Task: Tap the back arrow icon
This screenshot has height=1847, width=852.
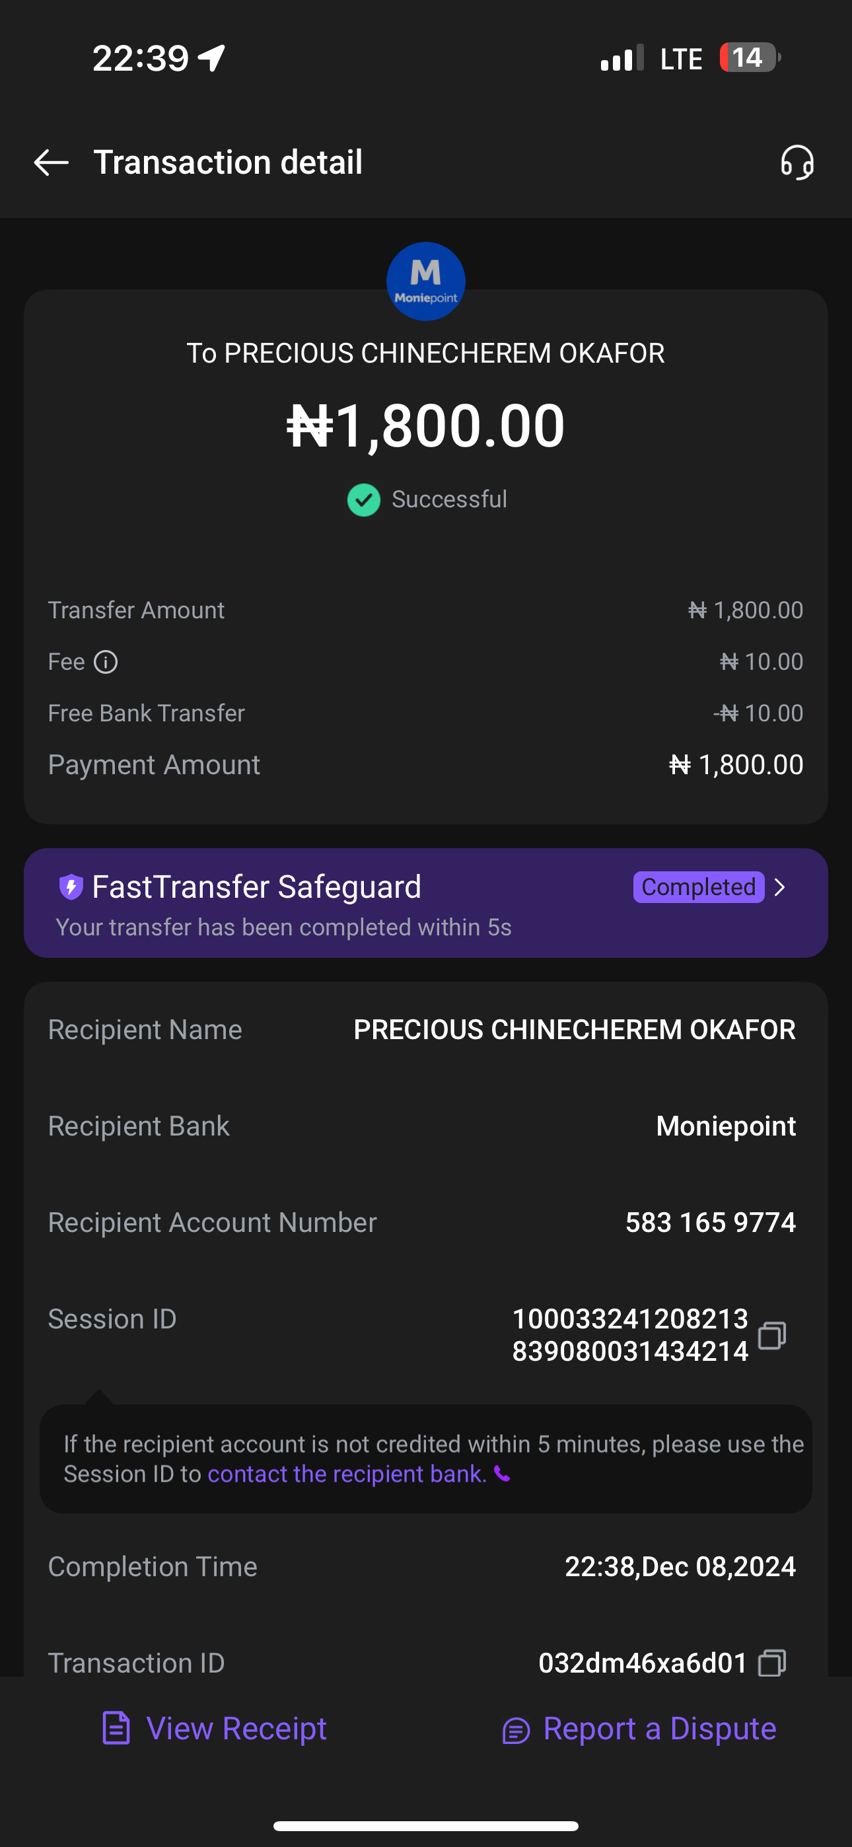Action: pos(51,163)
